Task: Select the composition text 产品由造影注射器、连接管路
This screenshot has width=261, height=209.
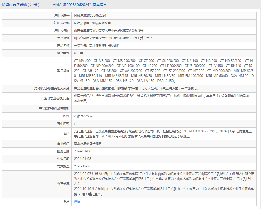Action: click(x=136, y=89)
